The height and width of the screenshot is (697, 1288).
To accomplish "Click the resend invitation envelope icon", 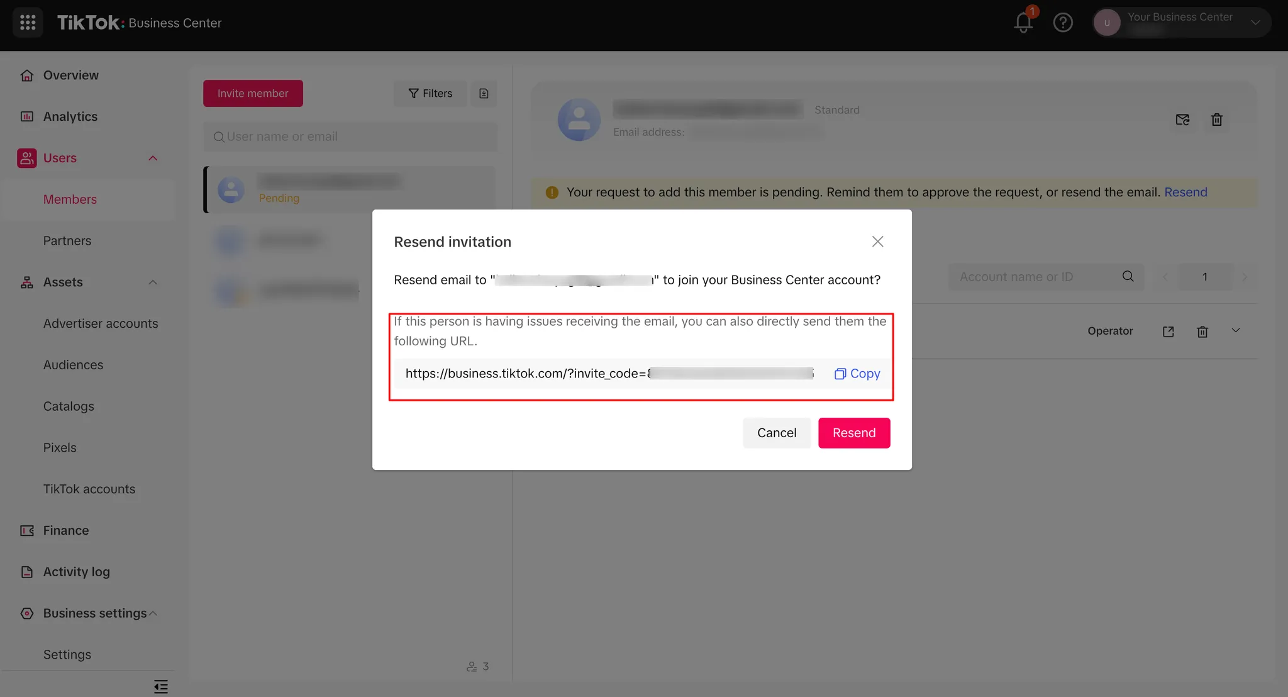I will [x=1182, y=120].
